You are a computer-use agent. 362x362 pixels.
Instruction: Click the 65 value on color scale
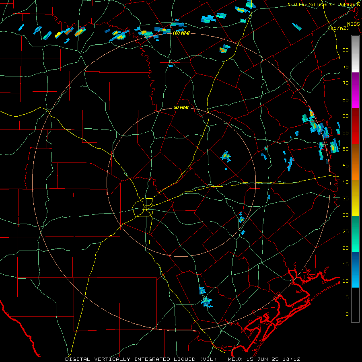click(x=346, y=99)
